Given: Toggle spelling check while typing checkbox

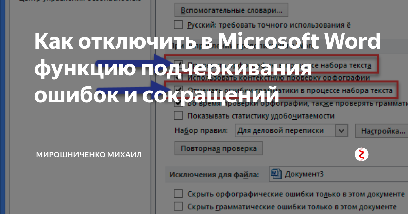Looking at the screenshot, I should (x=178, y=65).
